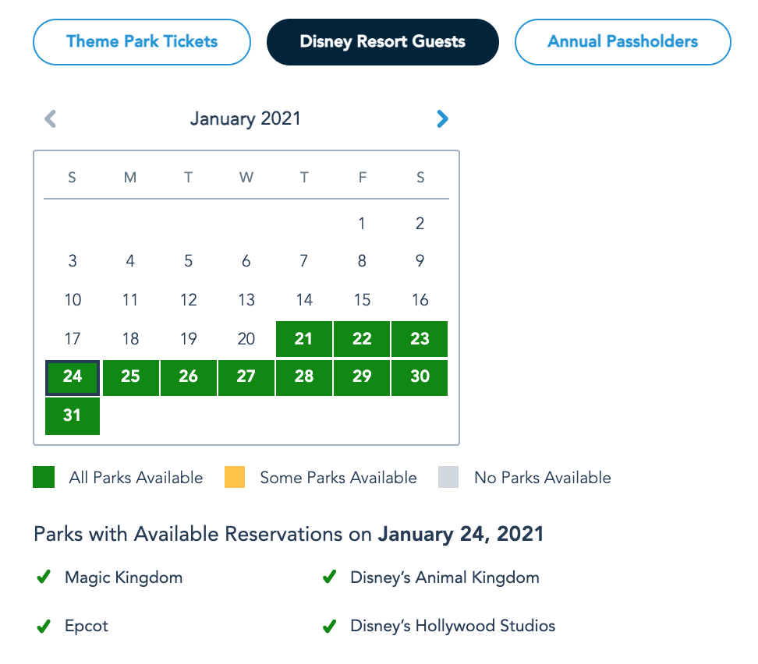Select Friday January 22 date
The image size is (758, 664).
pyautogui.click(x=362, y=339)
